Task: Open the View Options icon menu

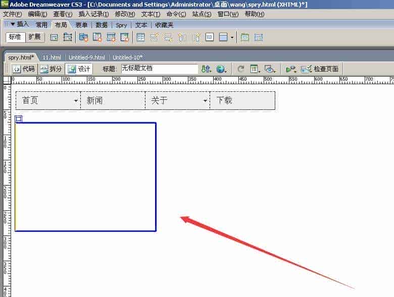Action: click(255, 69)
